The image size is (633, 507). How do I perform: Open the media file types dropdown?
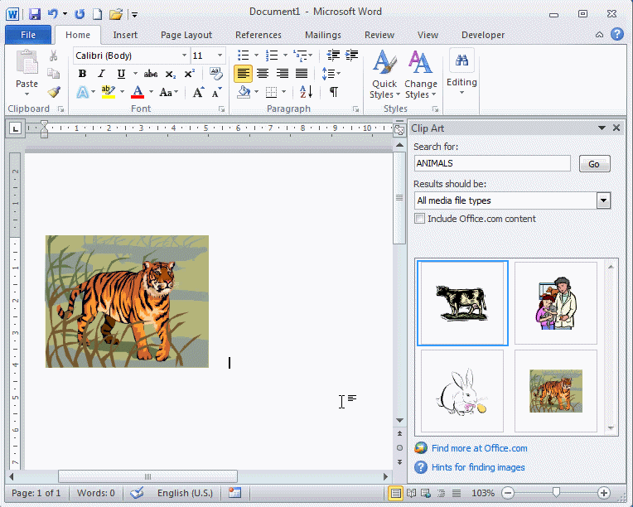pos(603,200)
